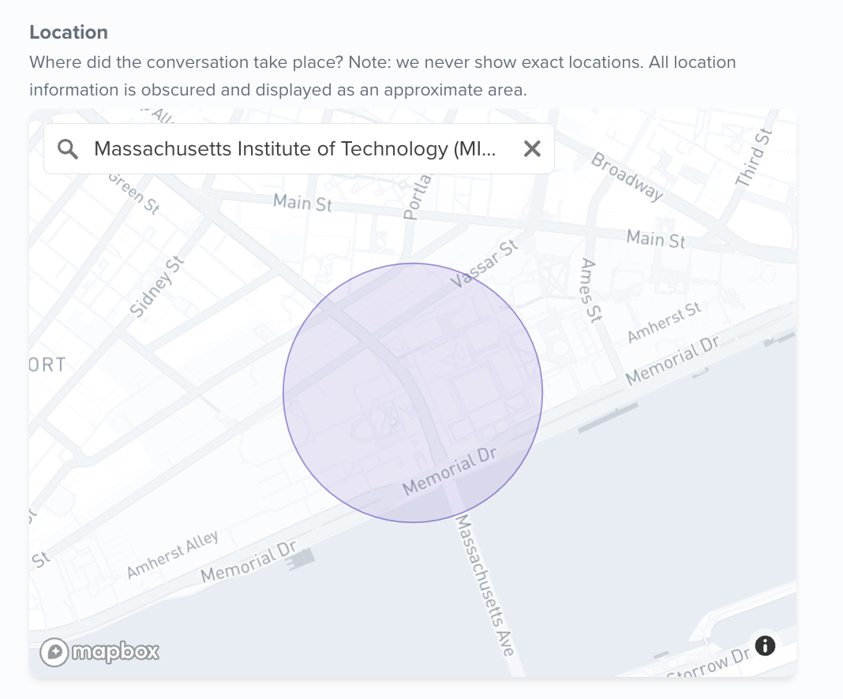Click the Amherst Alley label

click(x=173, y=555)
